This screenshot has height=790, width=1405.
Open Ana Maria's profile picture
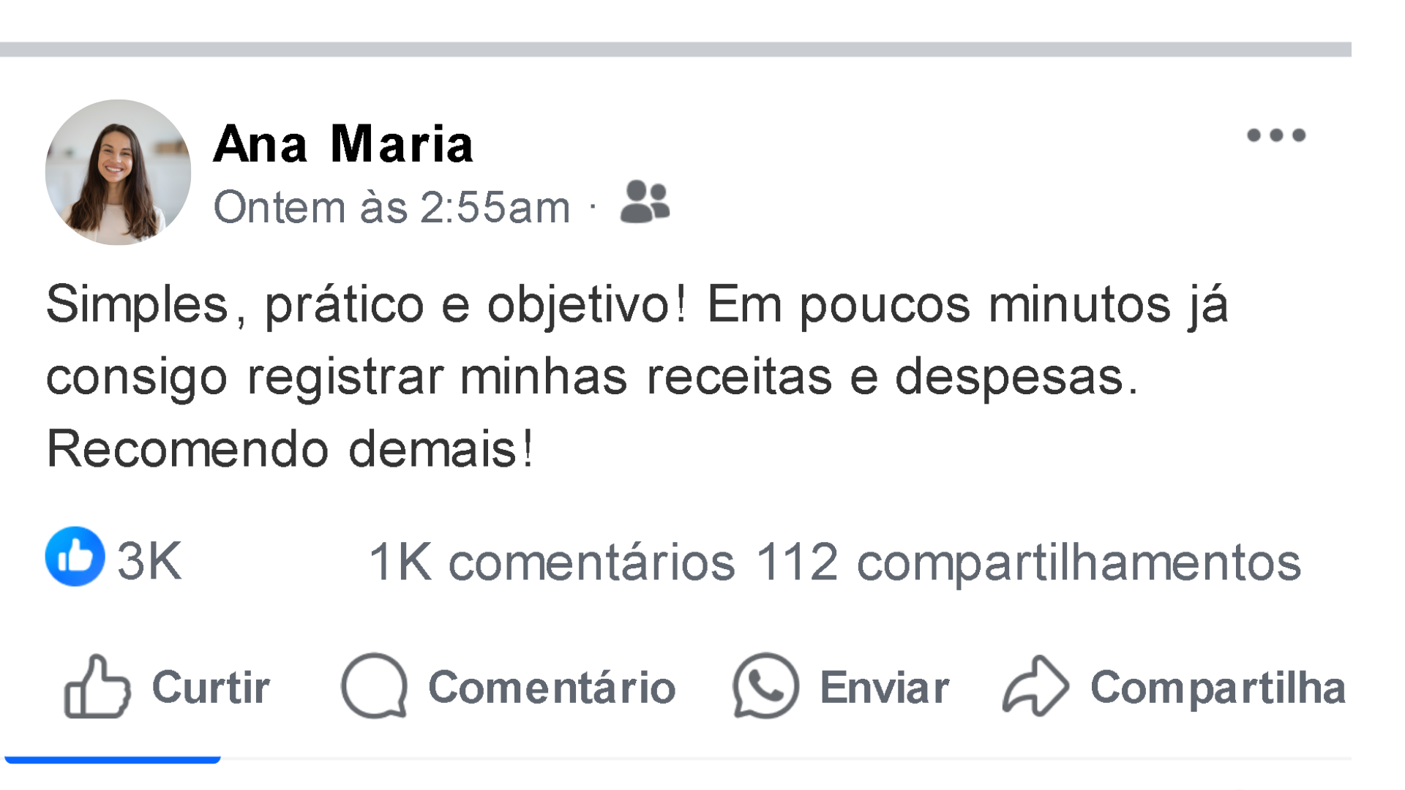[118, 173]
